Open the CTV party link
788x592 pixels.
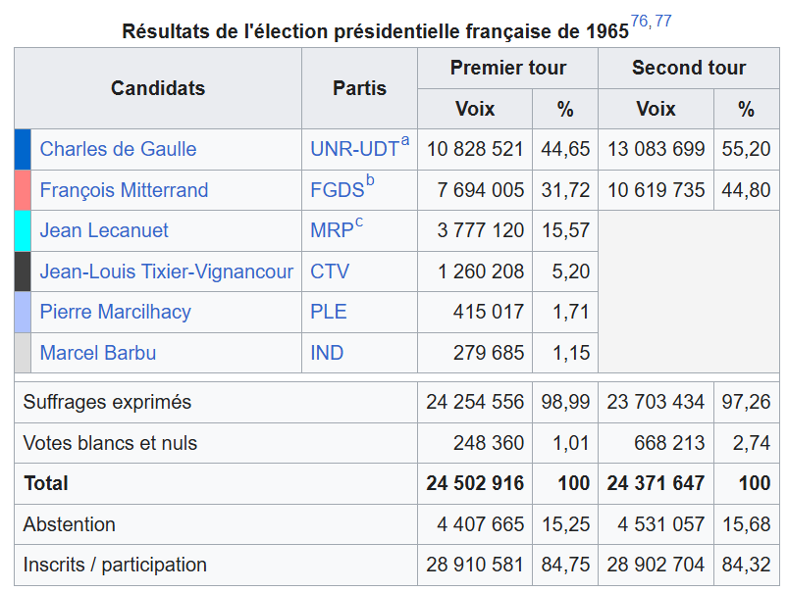330,271
